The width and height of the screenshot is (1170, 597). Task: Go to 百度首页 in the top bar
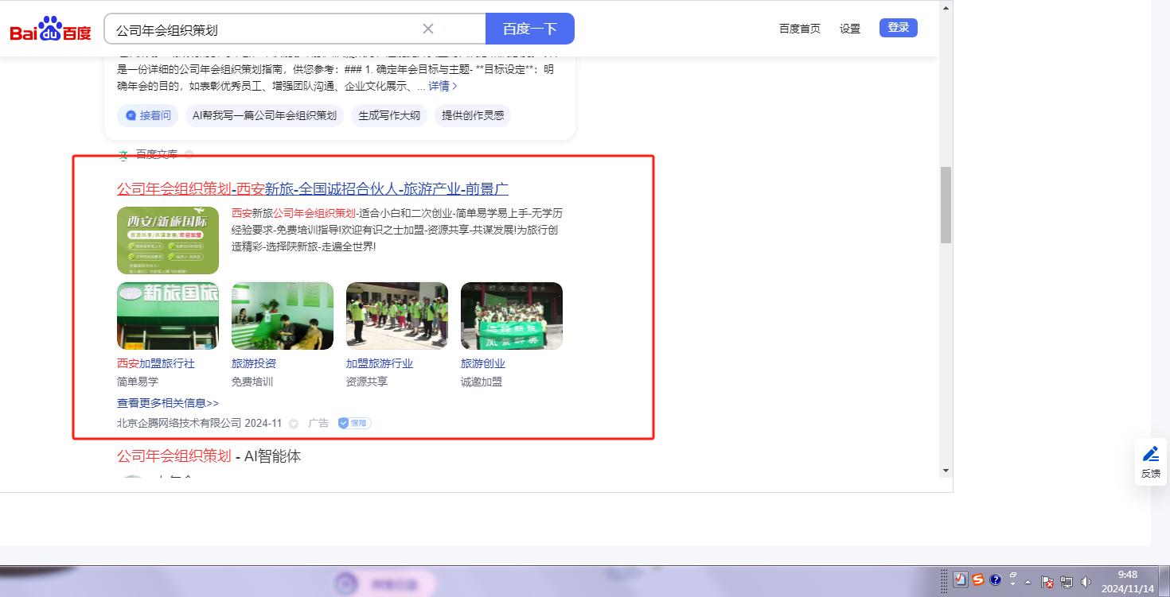point(799,29)
